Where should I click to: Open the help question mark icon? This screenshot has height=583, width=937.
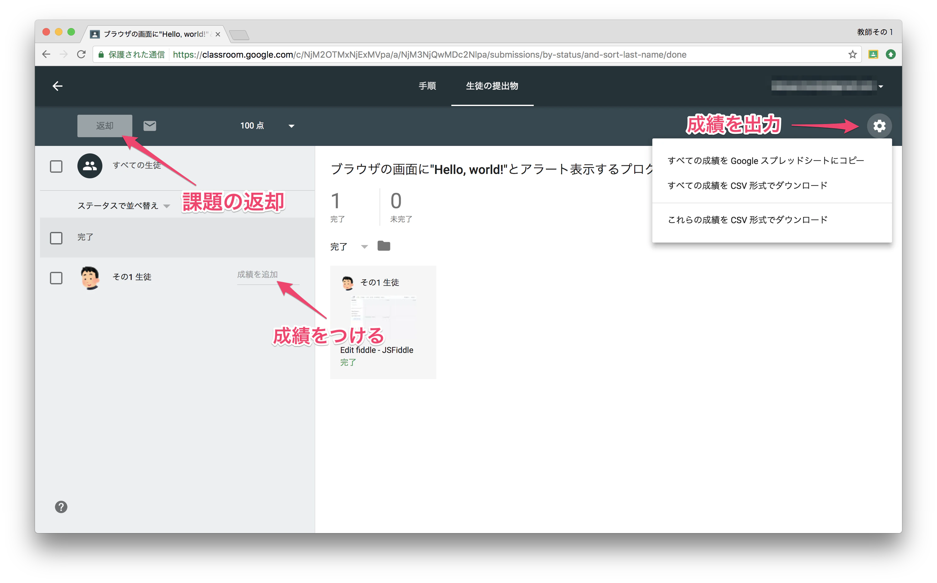point(61,507)
